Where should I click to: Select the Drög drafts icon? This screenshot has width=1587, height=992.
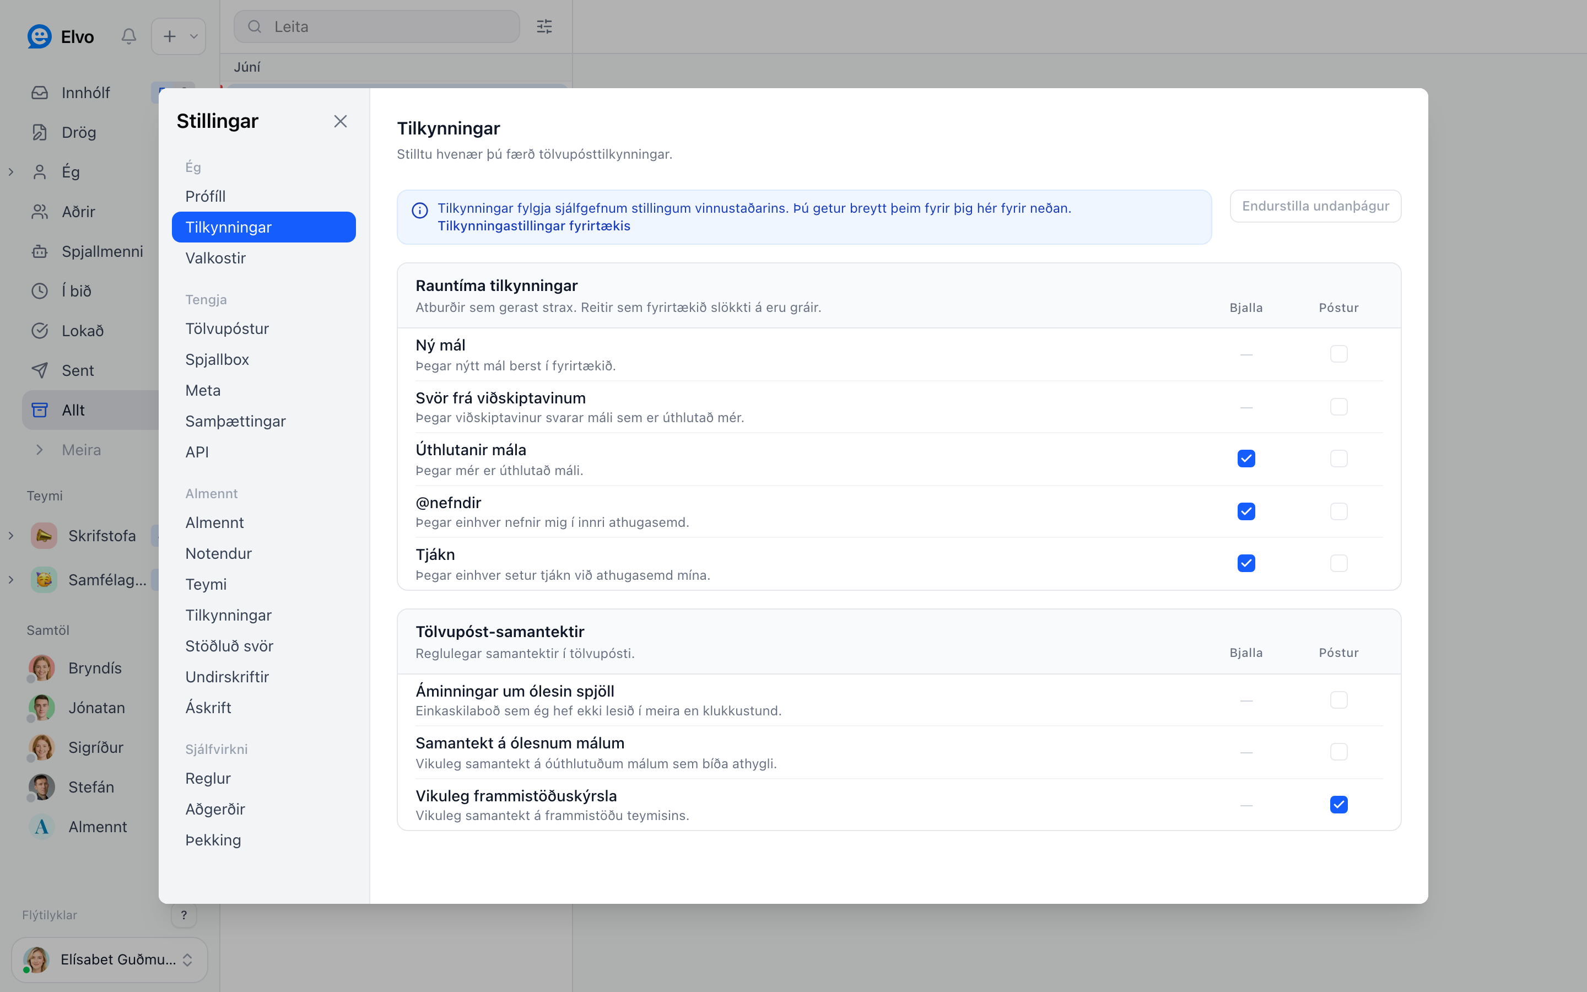39,132
